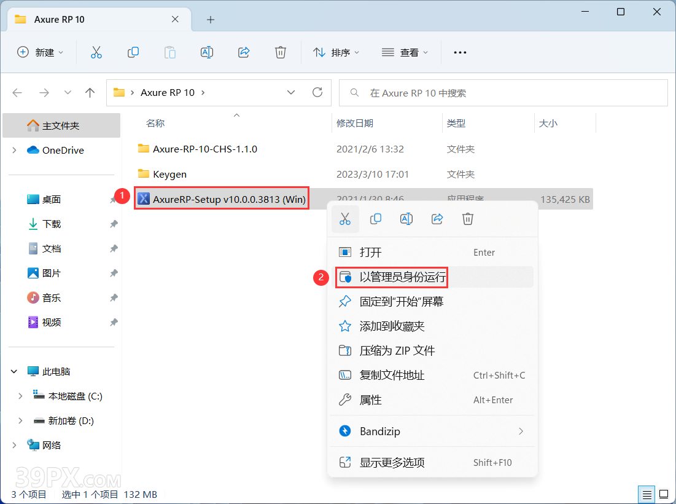Viewport: 676px width, 504px height.
Task: Expand the OneDrive tree node
Action: click(14, 150)
